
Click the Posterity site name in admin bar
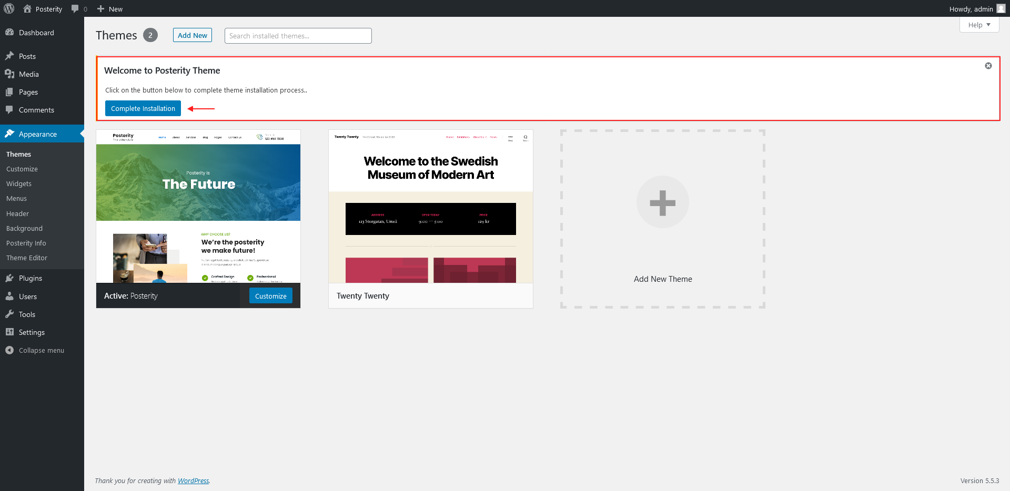(x=49, y=9)
